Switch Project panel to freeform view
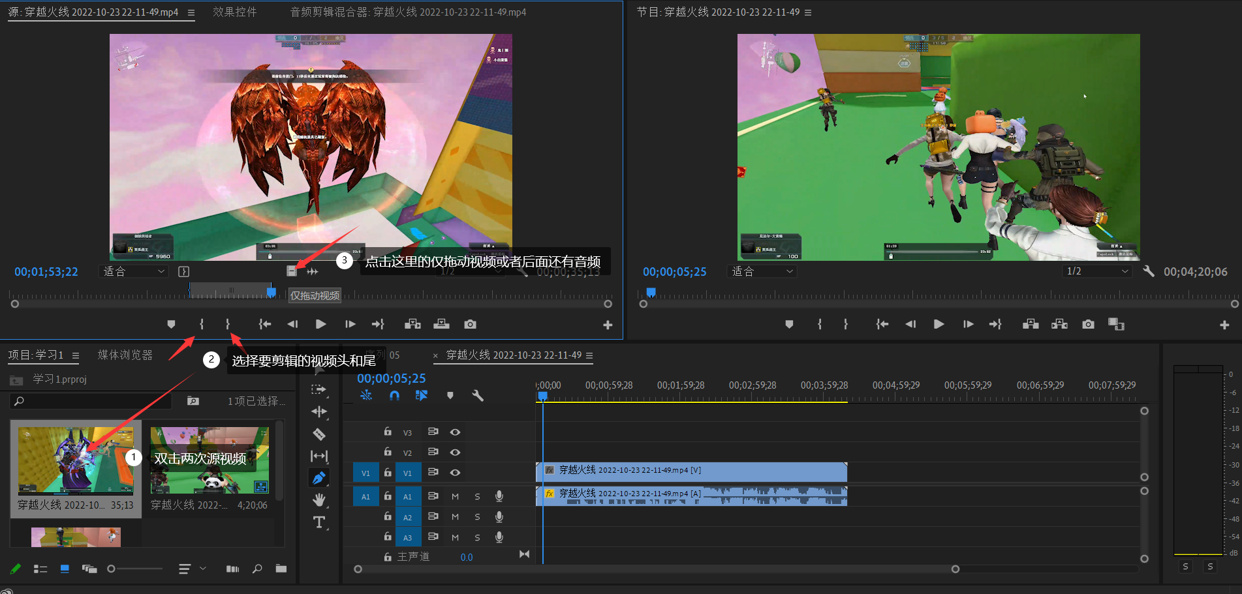This screenshot has height=594, width=1242. [x=89, y=569]
